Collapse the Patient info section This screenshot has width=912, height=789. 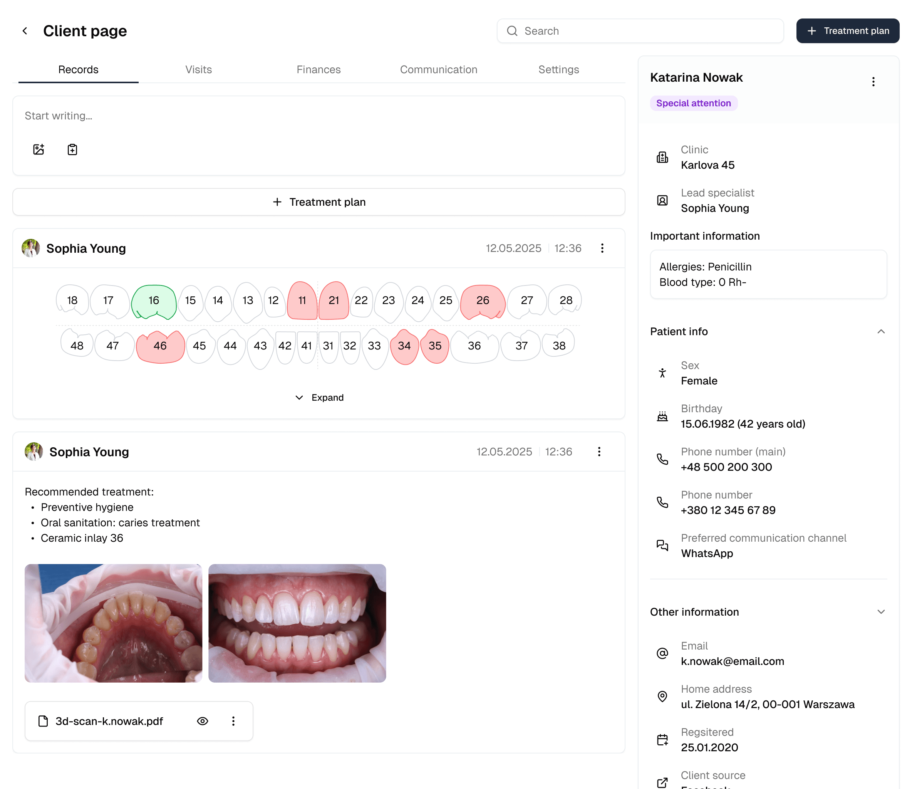881,332
